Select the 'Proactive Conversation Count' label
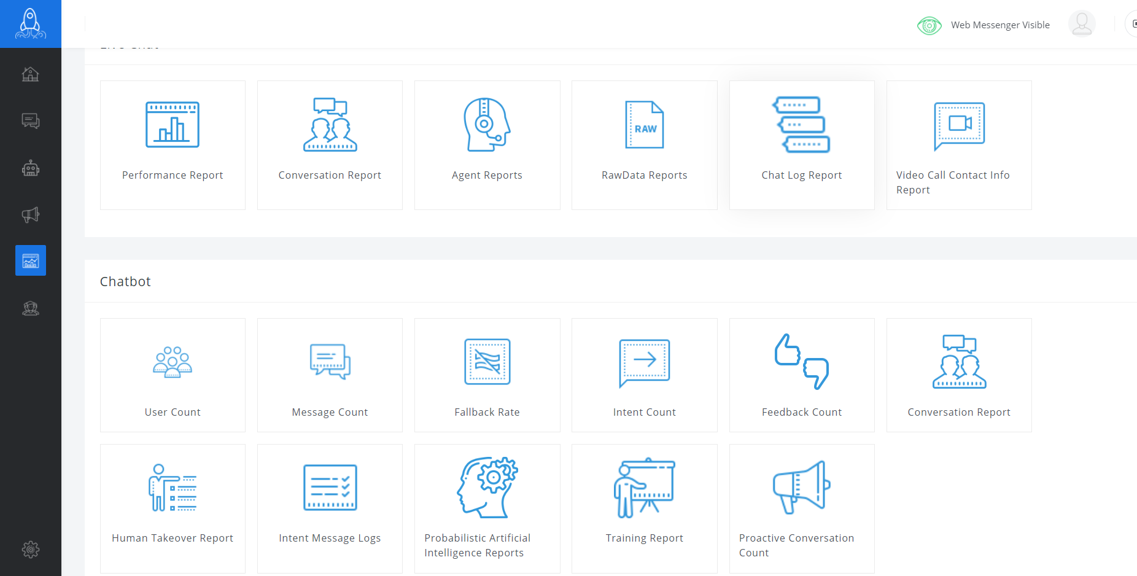The height and width of the screenshot is (576, 1137). tap(797, 545)
